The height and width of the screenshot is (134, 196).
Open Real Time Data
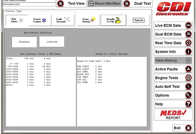pyautogui.click(x=173, y=43)
